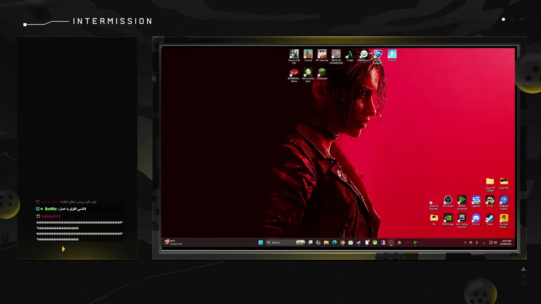Launch Microsoft Edge from the taskbar
The image size is (541, 304).
pyautogui.click(x=334, y=242)
